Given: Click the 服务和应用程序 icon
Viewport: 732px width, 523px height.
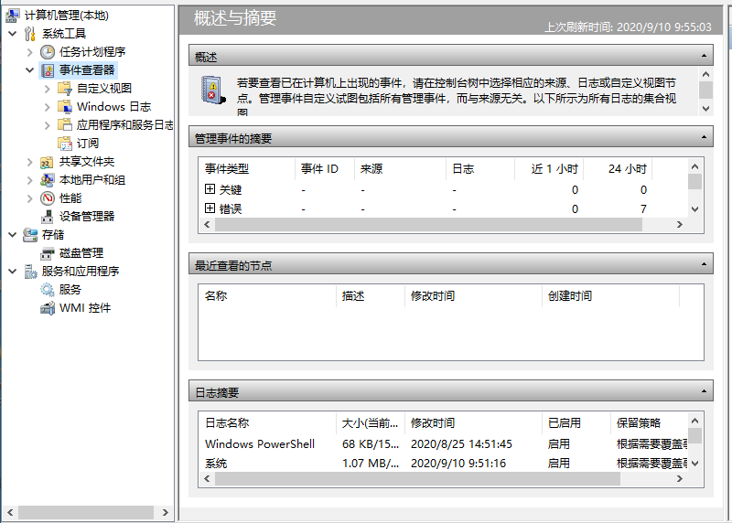Looking at the screenshot, I should tap(30, 272).
